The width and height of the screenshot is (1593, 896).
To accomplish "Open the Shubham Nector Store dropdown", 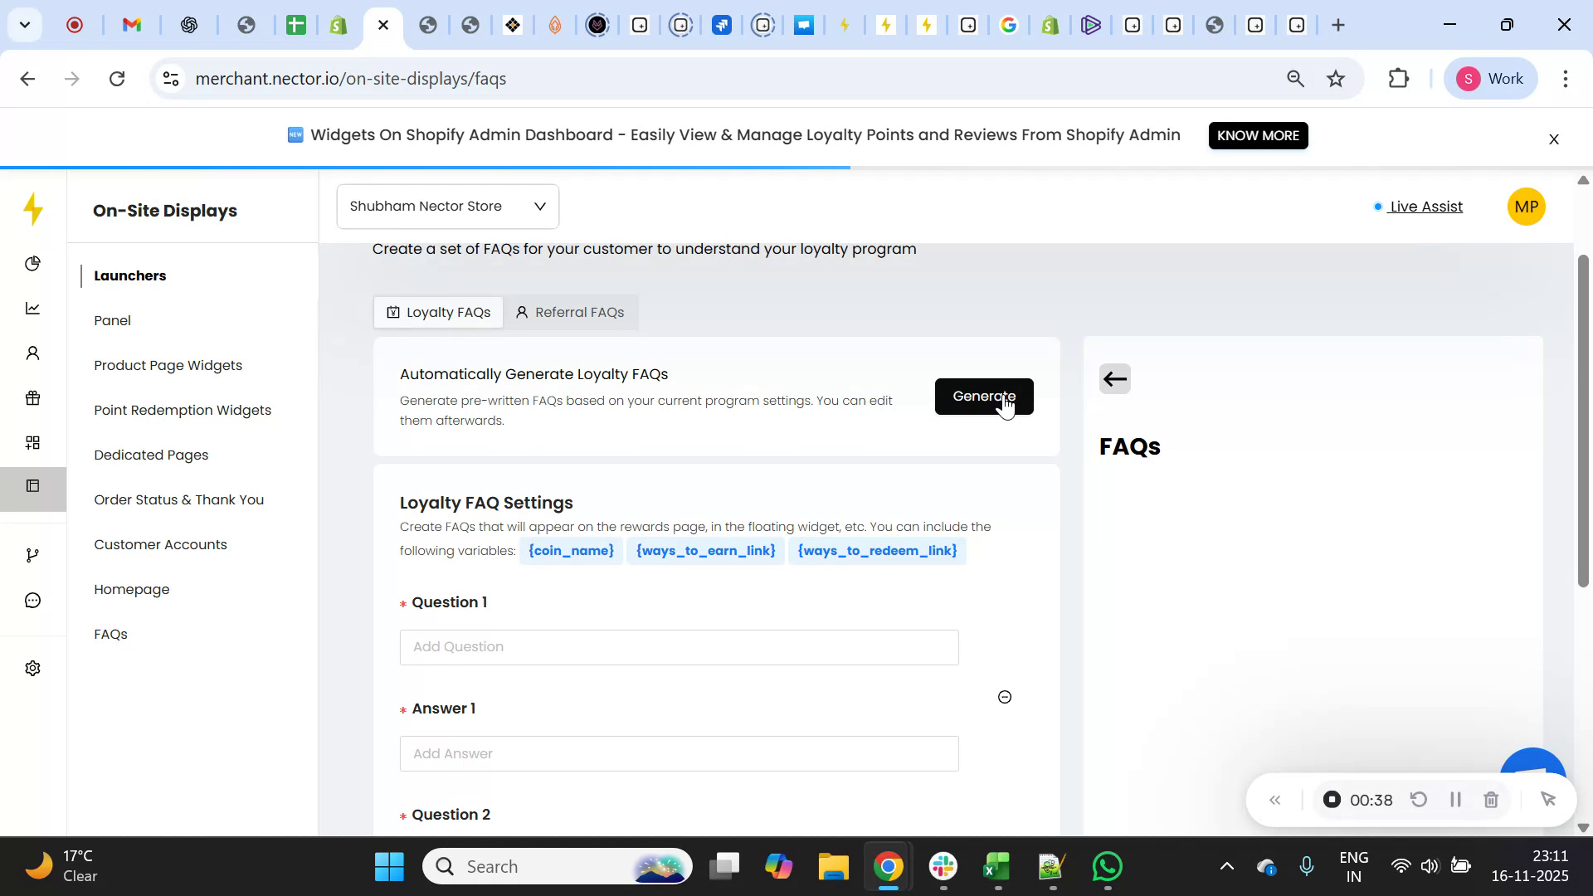I will click(446, 206).
